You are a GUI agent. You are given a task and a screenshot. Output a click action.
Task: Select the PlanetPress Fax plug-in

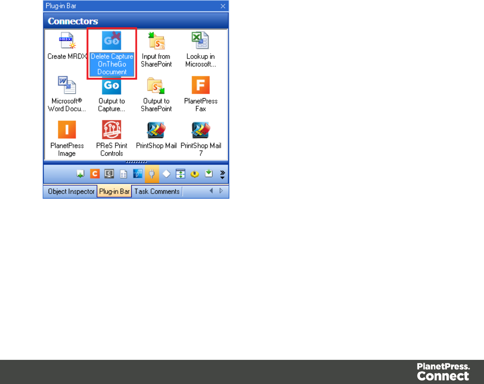tap(200, 94)
